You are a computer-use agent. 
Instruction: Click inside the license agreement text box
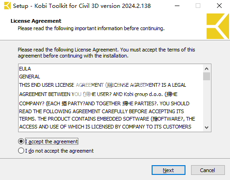pyautogui.click(x=111, y=98)
